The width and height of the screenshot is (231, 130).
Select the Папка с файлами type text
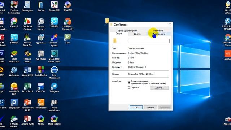[136, 48]
